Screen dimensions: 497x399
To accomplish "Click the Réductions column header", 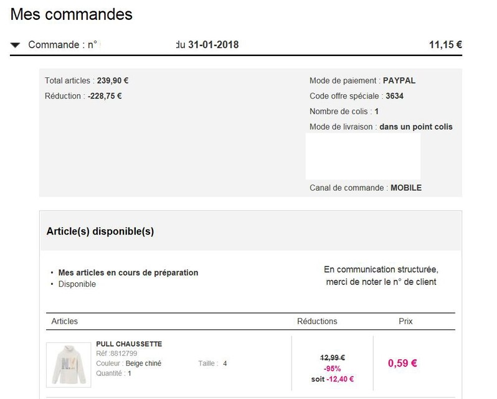I will coord(317,321).
